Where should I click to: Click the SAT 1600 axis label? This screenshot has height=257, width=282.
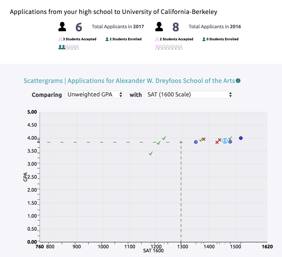tap(153, 251)
